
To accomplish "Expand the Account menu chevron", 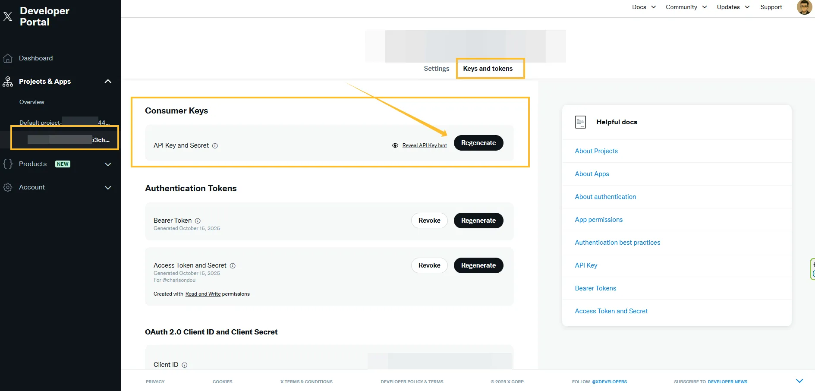I will point(108,187).
